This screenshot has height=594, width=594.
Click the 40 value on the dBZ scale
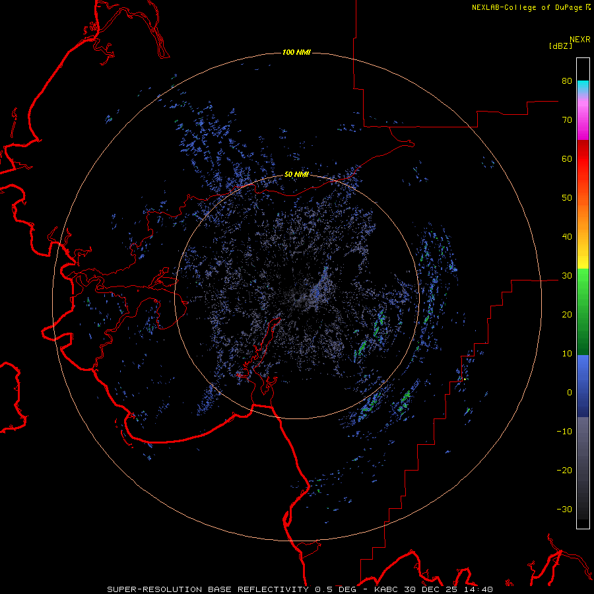567,237
